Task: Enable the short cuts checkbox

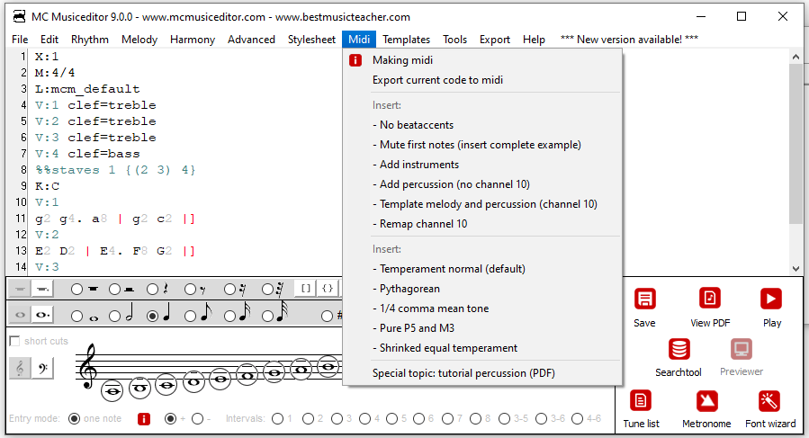Action: pyautogui.click(x=15, y=341)
